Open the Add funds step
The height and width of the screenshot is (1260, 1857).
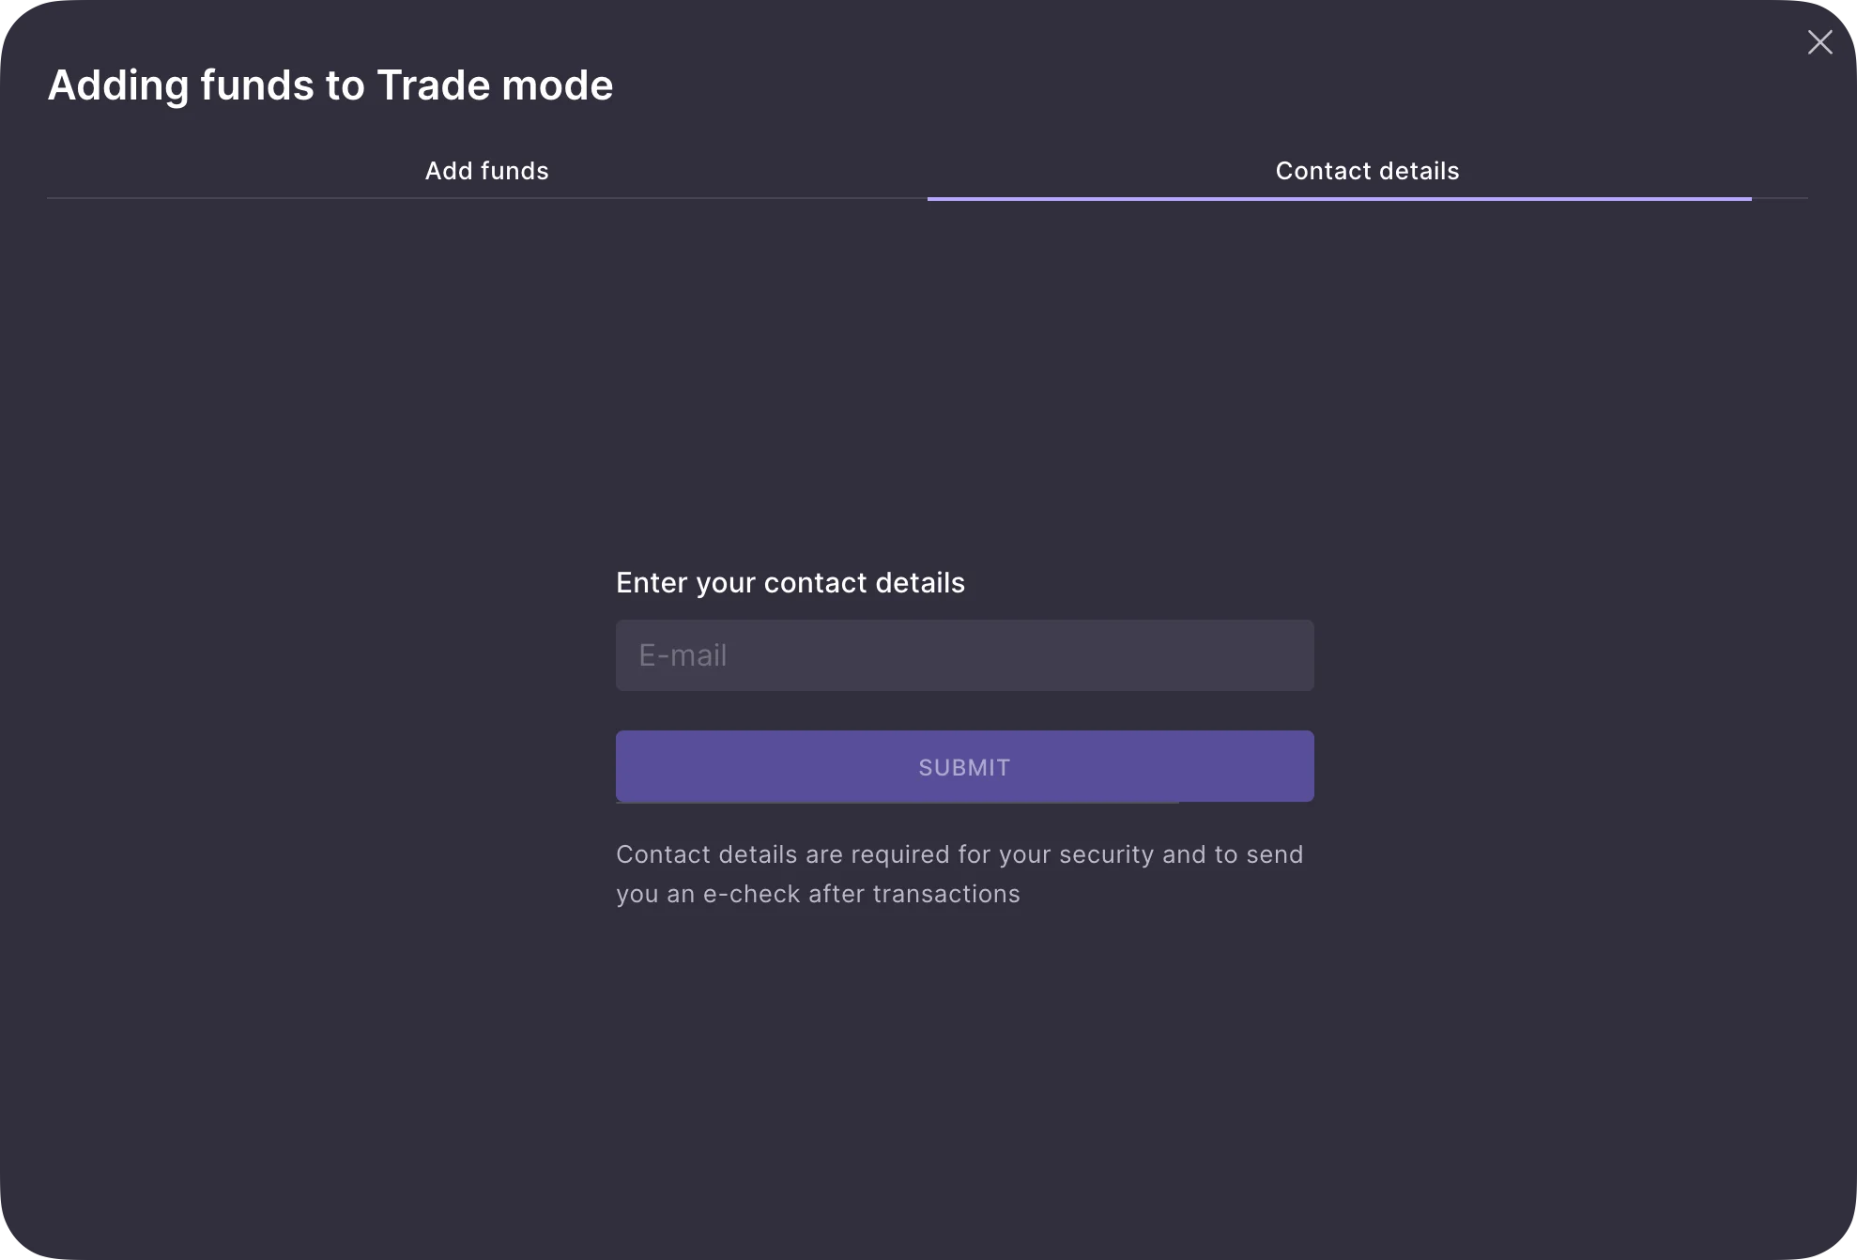pyautogui.click(x=486, y=171)
